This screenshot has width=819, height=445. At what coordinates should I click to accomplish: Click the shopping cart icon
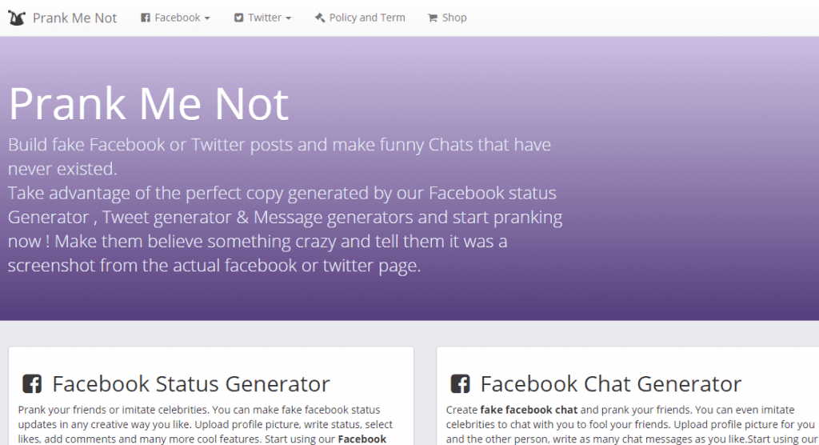pyautogui.click(x=433, y=18)
